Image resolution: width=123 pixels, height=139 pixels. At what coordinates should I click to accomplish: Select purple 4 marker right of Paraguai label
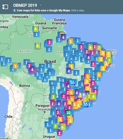(x=59, y=104)
